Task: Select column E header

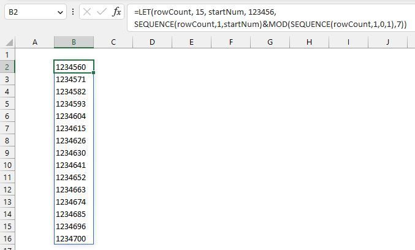Action: click(x=191, y=42)
